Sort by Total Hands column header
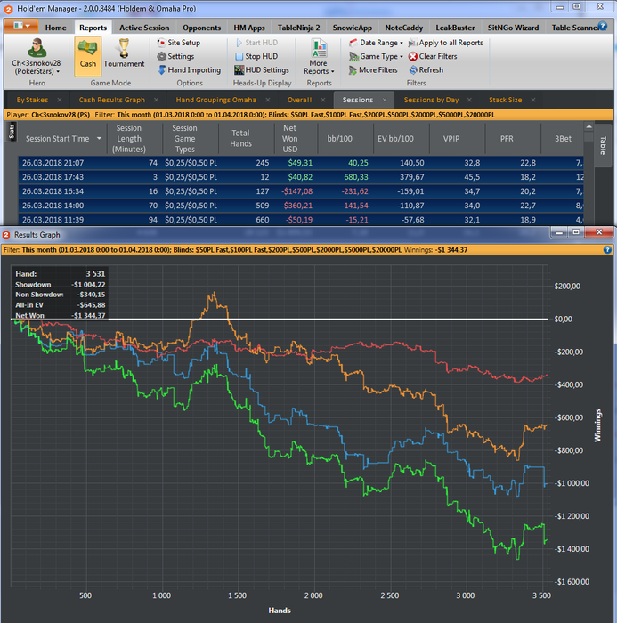Viewport: 617px width, 623px height. [240, 139]
